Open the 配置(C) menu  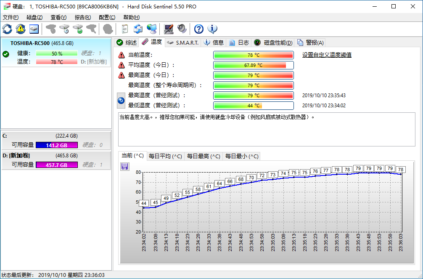tap(107, 17)
